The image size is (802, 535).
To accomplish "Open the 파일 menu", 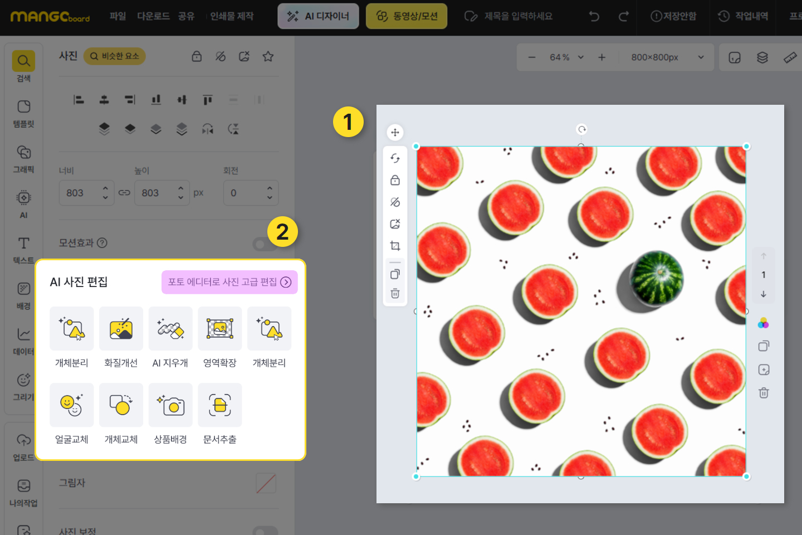I will (x=118, y=16).
